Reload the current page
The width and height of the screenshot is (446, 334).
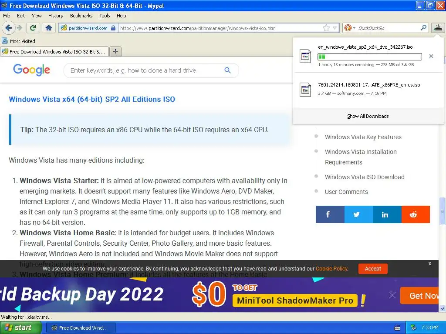(x=33, y=28)
